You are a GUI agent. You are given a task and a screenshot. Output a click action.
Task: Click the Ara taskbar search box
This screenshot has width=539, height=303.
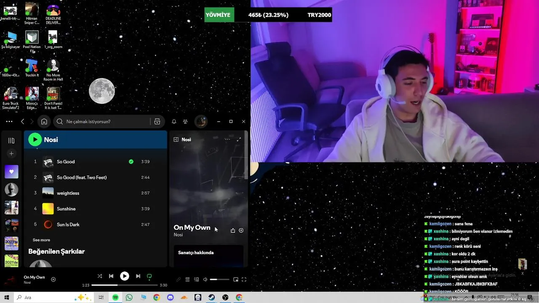(54, 298)
